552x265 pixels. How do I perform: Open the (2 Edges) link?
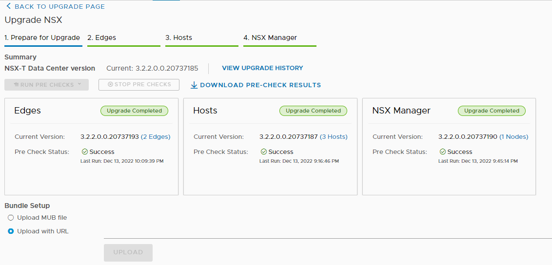156,137
